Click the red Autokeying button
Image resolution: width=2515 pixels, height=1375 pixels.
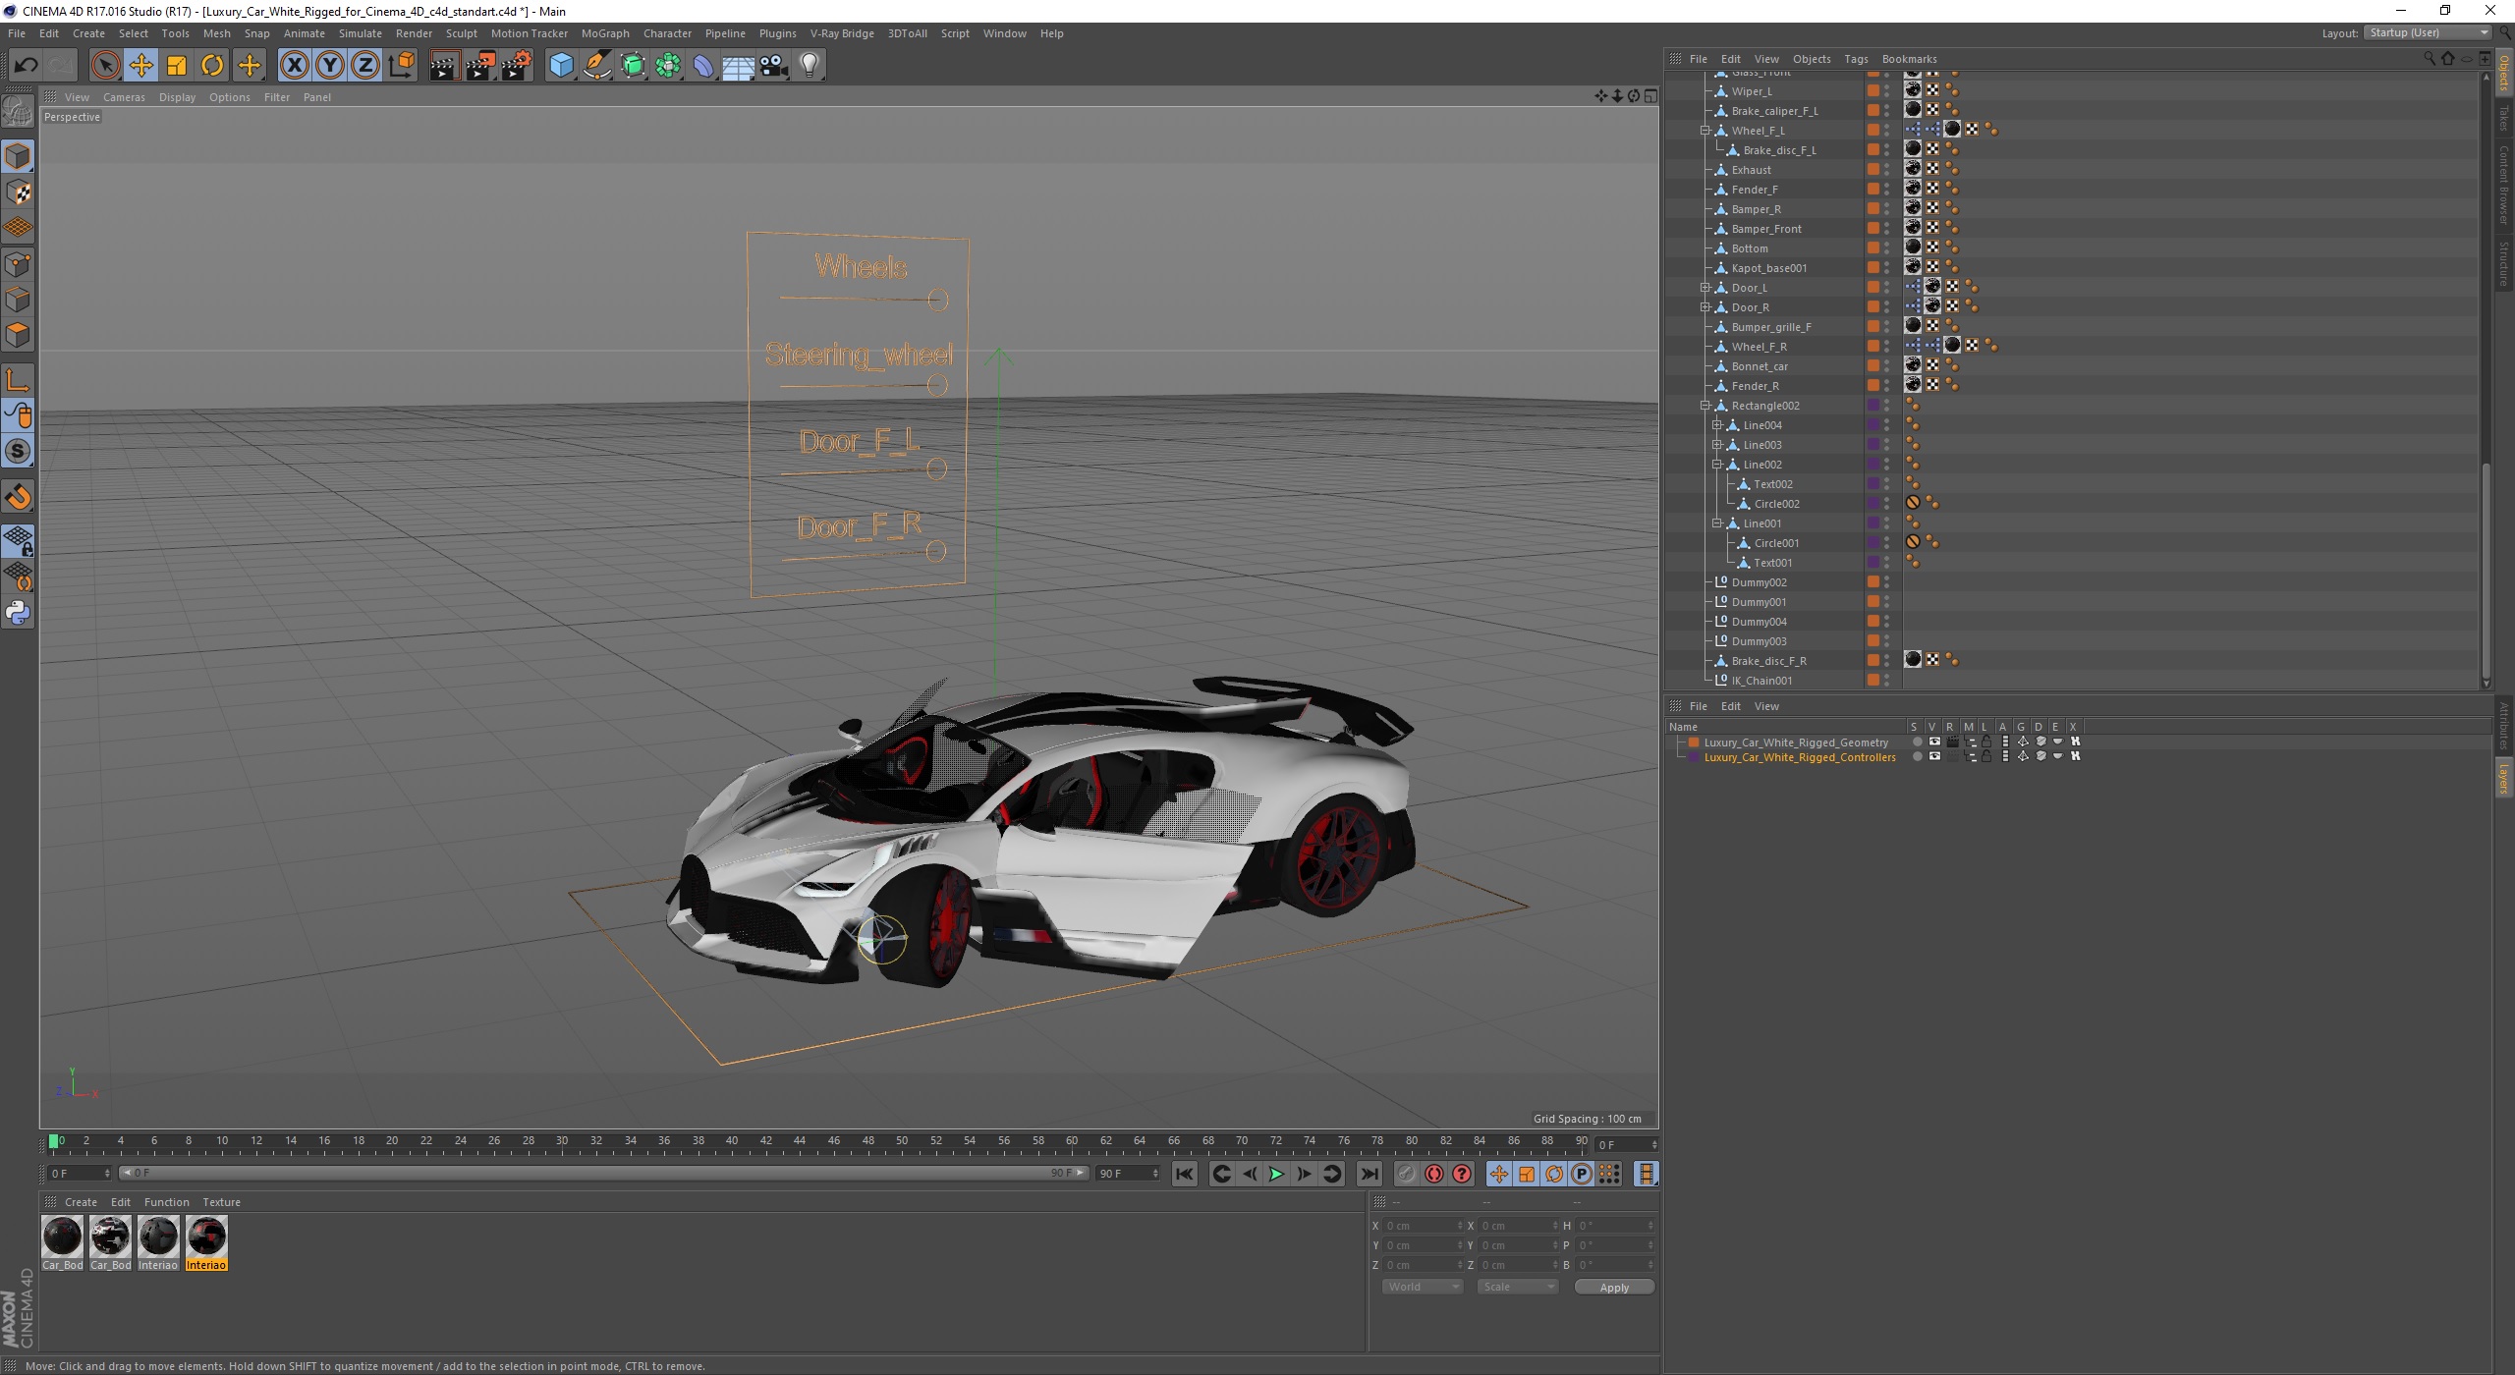pos(1434,1174)
